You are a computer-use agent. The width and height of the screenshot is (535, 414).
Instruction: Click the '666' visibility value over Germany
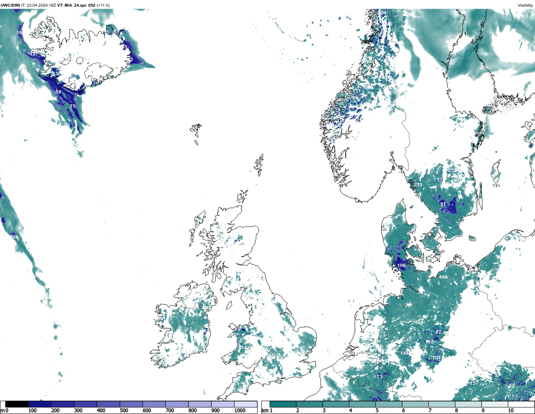[419, 322]
